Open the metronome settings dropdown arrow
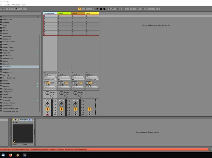The width and height of the screenshot is (212, 158). click(x=19, y=9)
